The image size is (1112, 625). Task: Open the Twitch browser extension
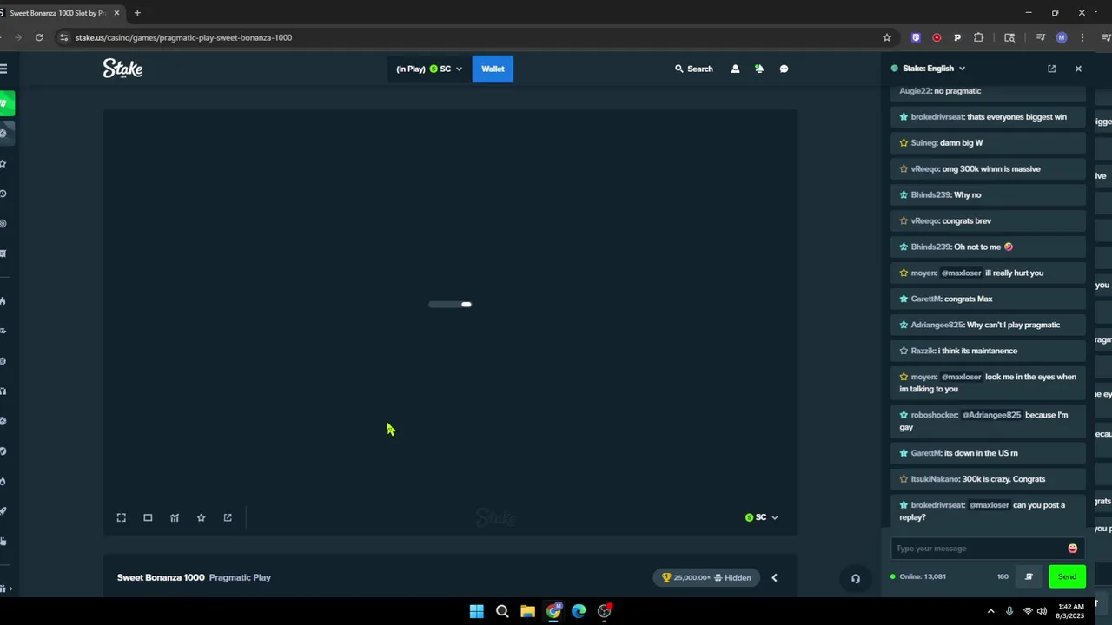(x=916, y=37)
